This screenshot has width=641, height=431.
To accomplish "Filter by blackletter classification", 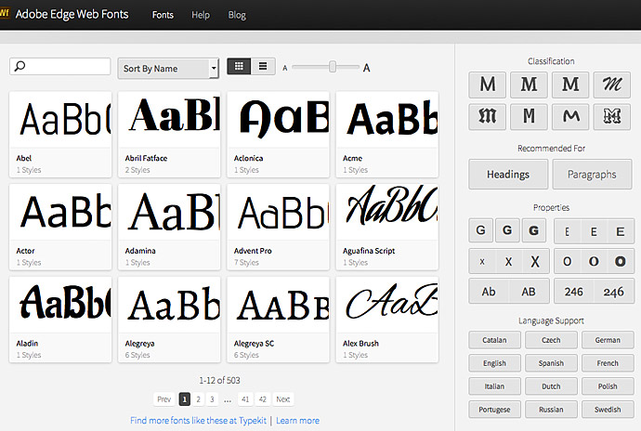I will [x=488, y=116].
